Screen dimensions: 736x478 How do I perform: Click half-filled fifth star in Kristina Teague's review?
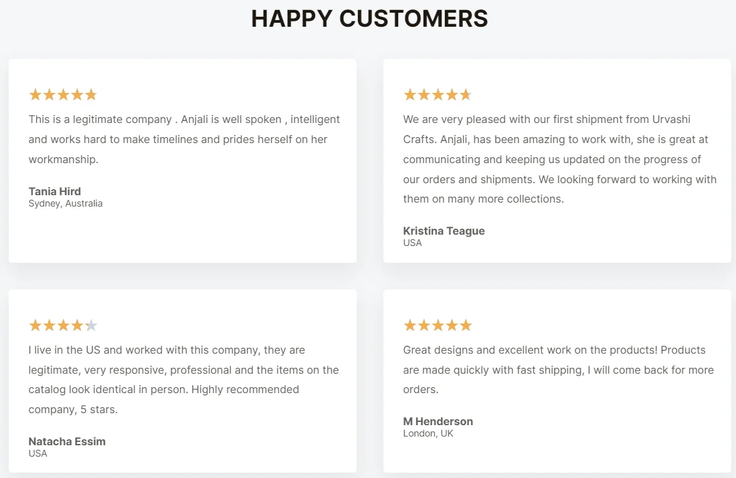click(x=466, y=95)
